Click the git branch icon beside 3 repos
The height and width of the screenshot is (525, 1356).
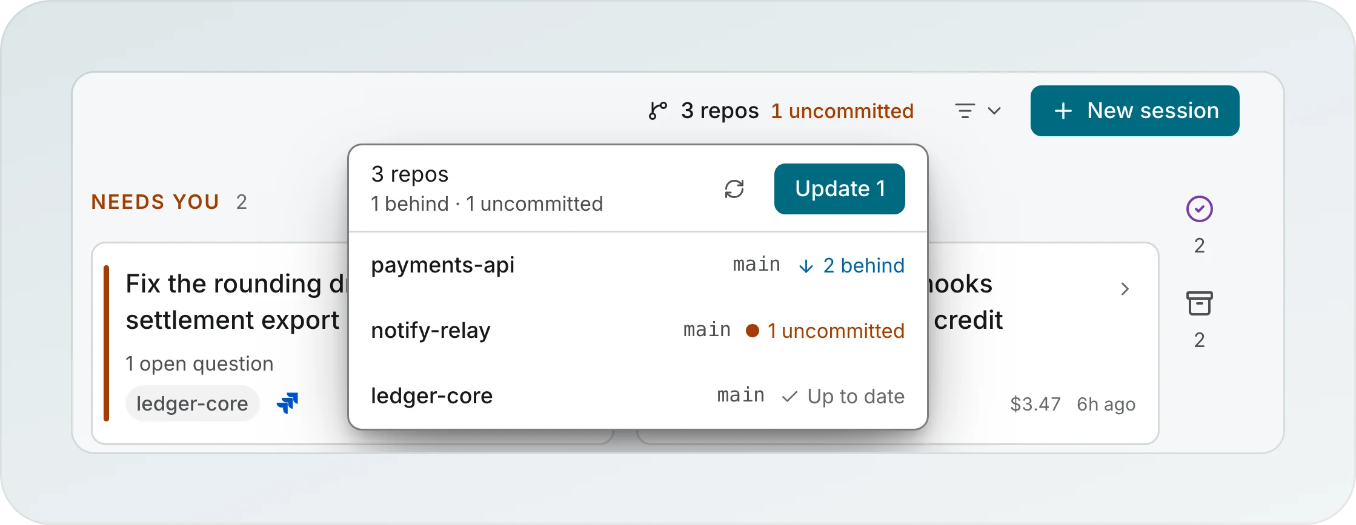[x=657, y=111]
